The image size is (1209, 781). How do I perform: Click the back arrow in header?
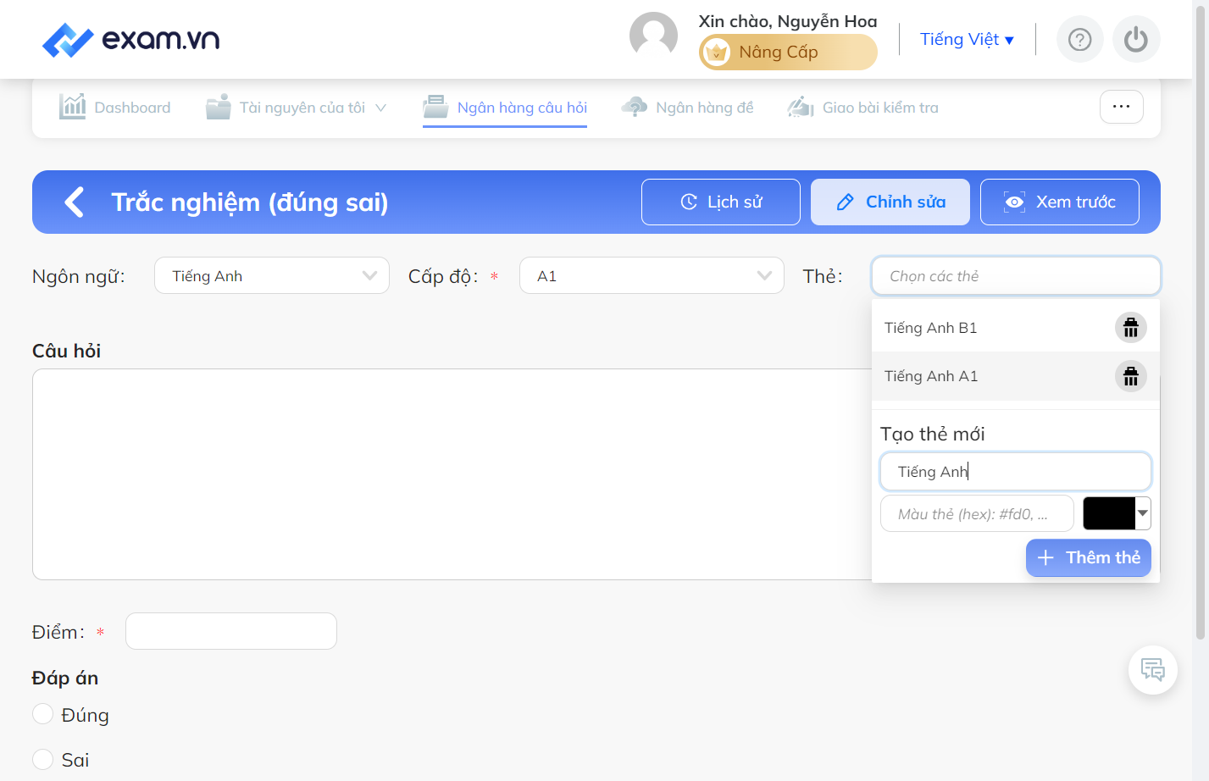pyautogui.click(x=75, y=202)
